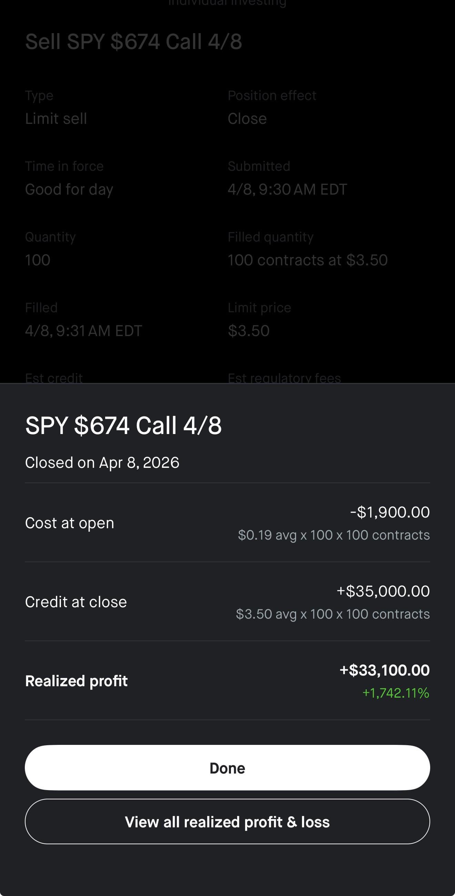The height and width of the screenshot is (896, 455).
Task: Open View all realized profit & loss
Action: pos(227,822)
